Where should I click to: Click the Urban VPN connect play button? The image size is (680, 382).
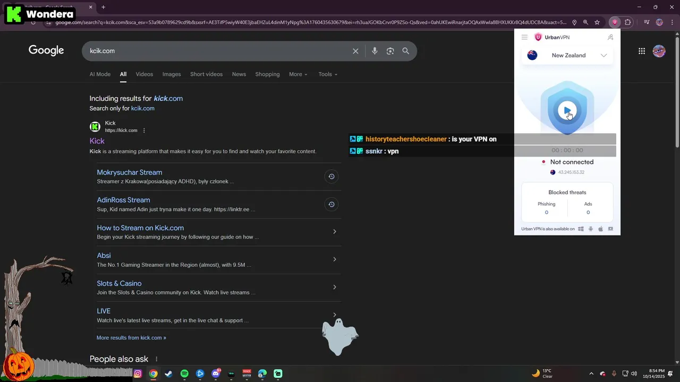click(x=567, y=110)
